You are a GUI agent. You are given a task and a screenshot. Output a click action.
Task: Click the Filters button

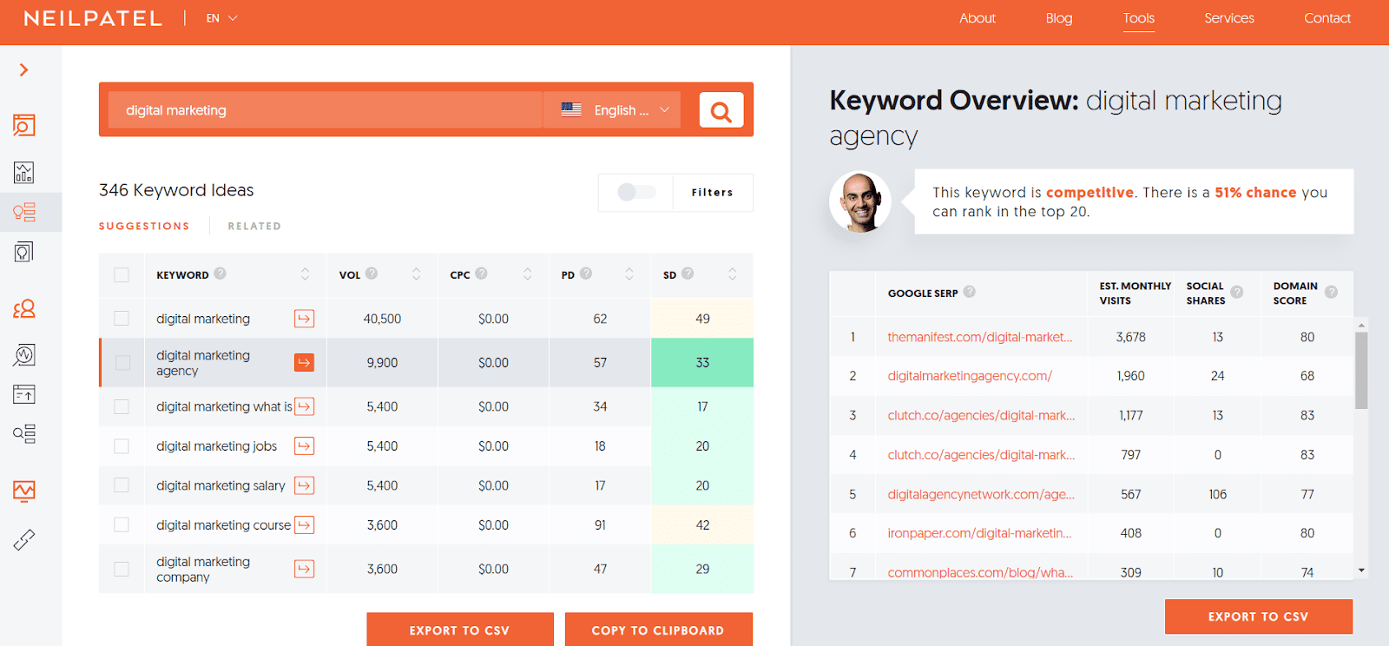coord(713,192)
